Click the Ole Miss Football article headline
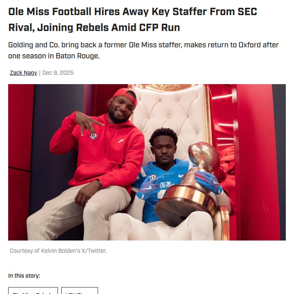The height and width of the screenshot is (294, 294). (133, 19)
